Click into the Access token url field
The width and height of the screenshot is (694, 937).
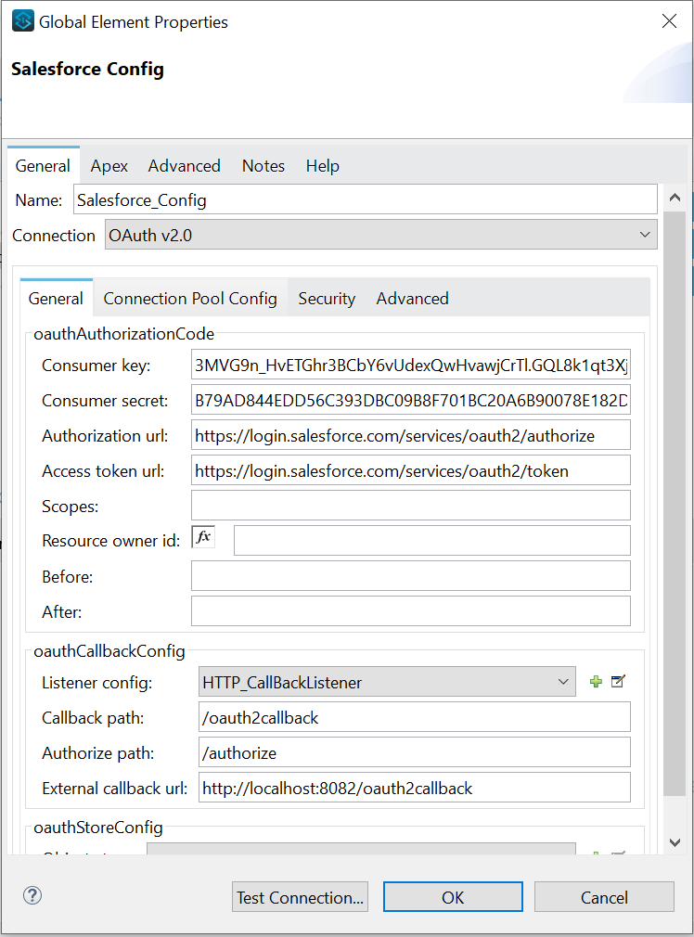(411, 471)
